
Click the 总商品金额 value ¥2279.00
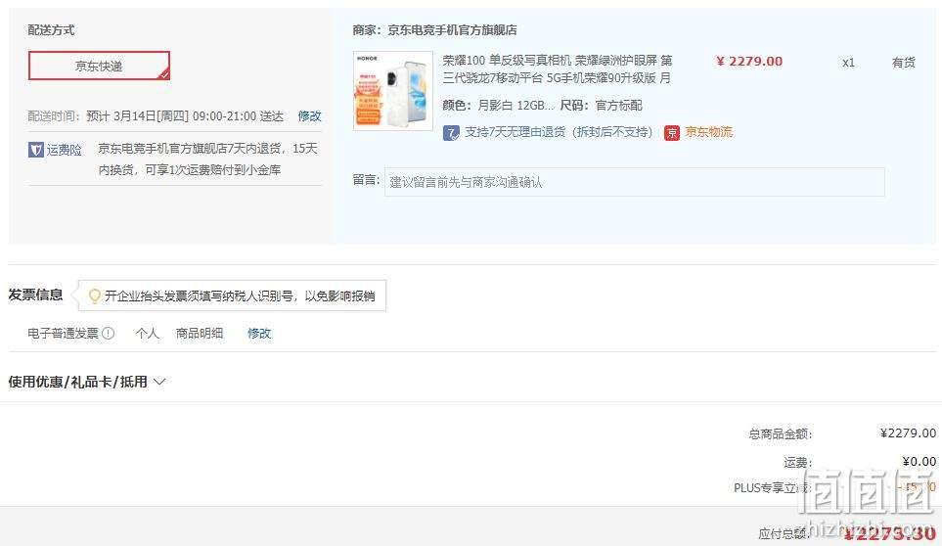click(x=908, y=433)
